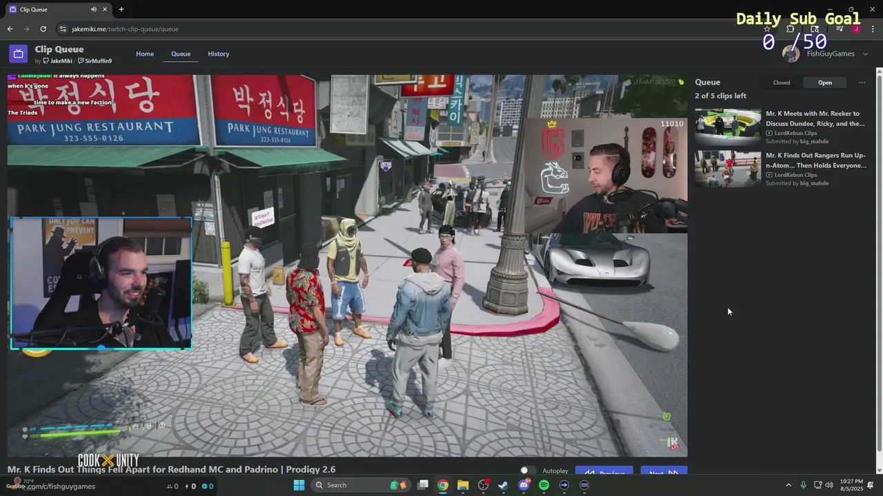
Task: Open the volume control in system tray
Action: 829,485
